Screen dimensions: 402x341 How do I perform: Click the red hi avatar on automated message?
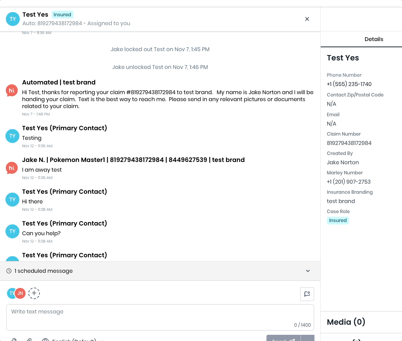pos(12,91)
